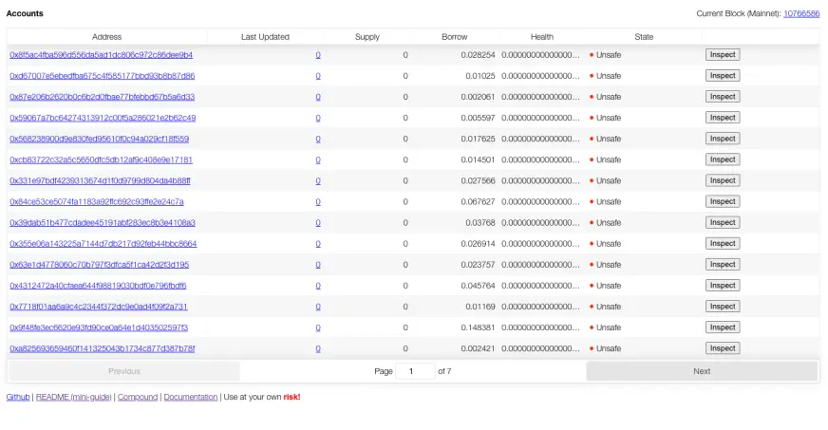The image size is (828, 430).
Task: Sort by the Supply column header
Action: coord(367,37)
